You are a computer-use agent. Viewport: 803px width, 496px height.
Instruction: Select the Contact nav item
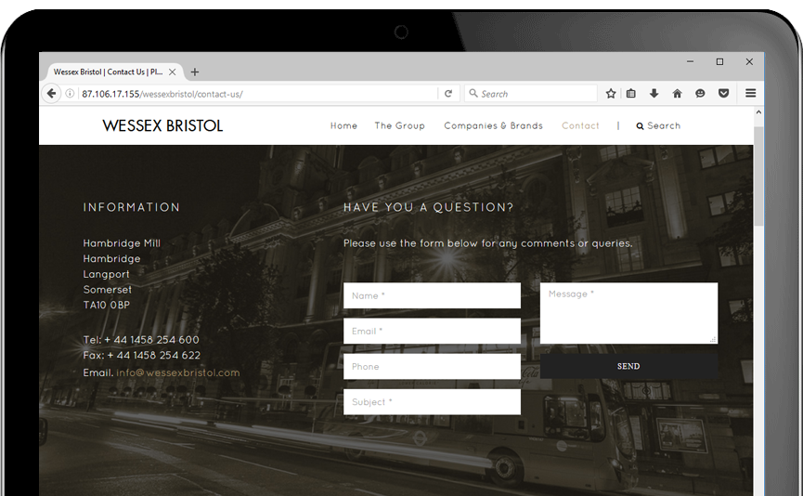(x=580, y=126)
